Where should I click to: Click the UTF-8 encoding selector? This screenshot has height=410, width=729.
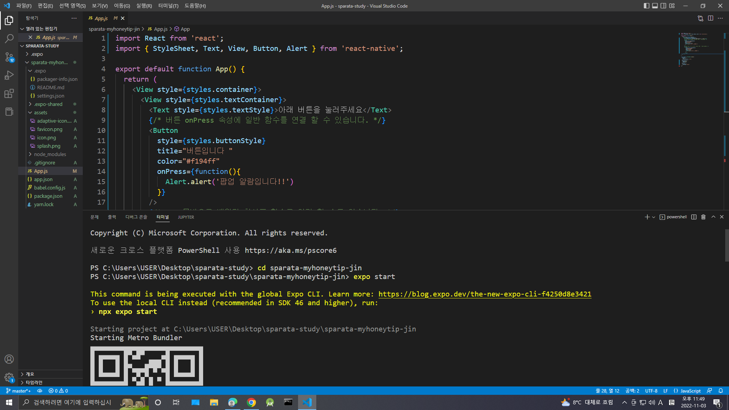coord(651,391)
